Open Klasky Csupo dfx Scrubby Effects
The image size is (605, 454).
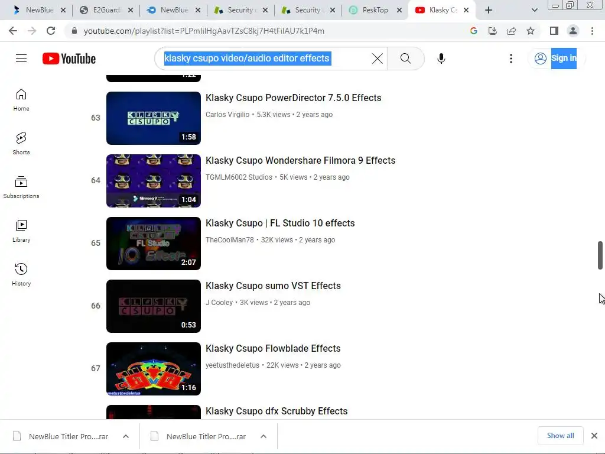click(x=277, y=411)
